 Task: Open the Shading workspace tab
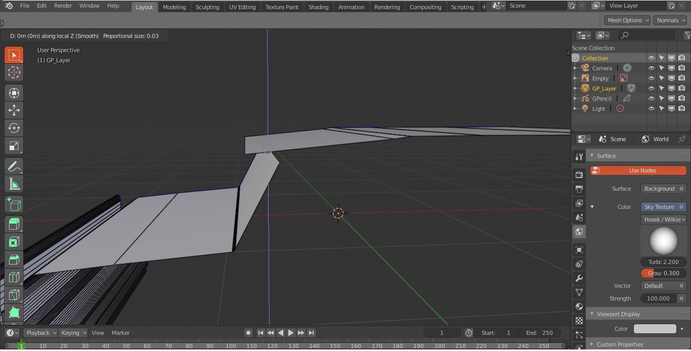tap(318, 7)
